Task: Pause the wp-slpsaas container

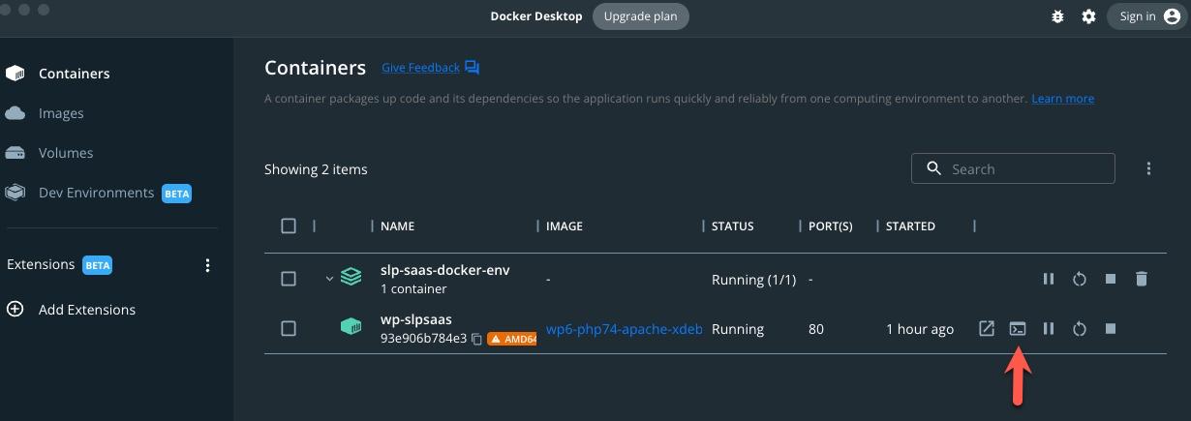Action: coord(1048,329)
